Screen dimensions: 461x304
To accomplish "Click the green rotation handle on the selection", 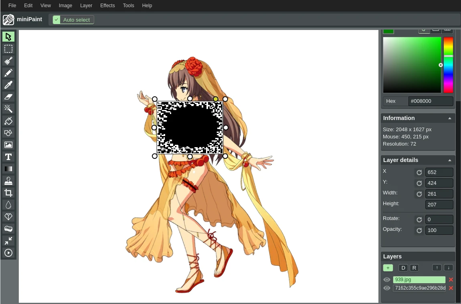I will coord(216,99).
